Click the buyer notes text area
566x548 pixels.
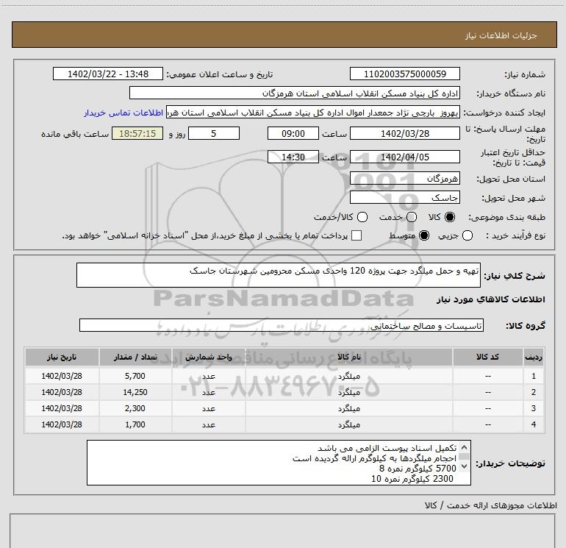[279, 463]
